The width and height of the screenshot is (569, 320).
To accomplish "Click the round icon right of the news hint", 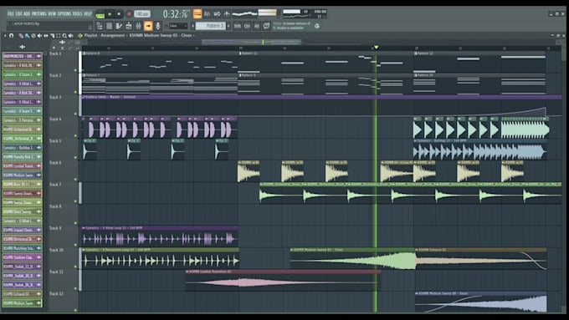I will pos(317,26).
